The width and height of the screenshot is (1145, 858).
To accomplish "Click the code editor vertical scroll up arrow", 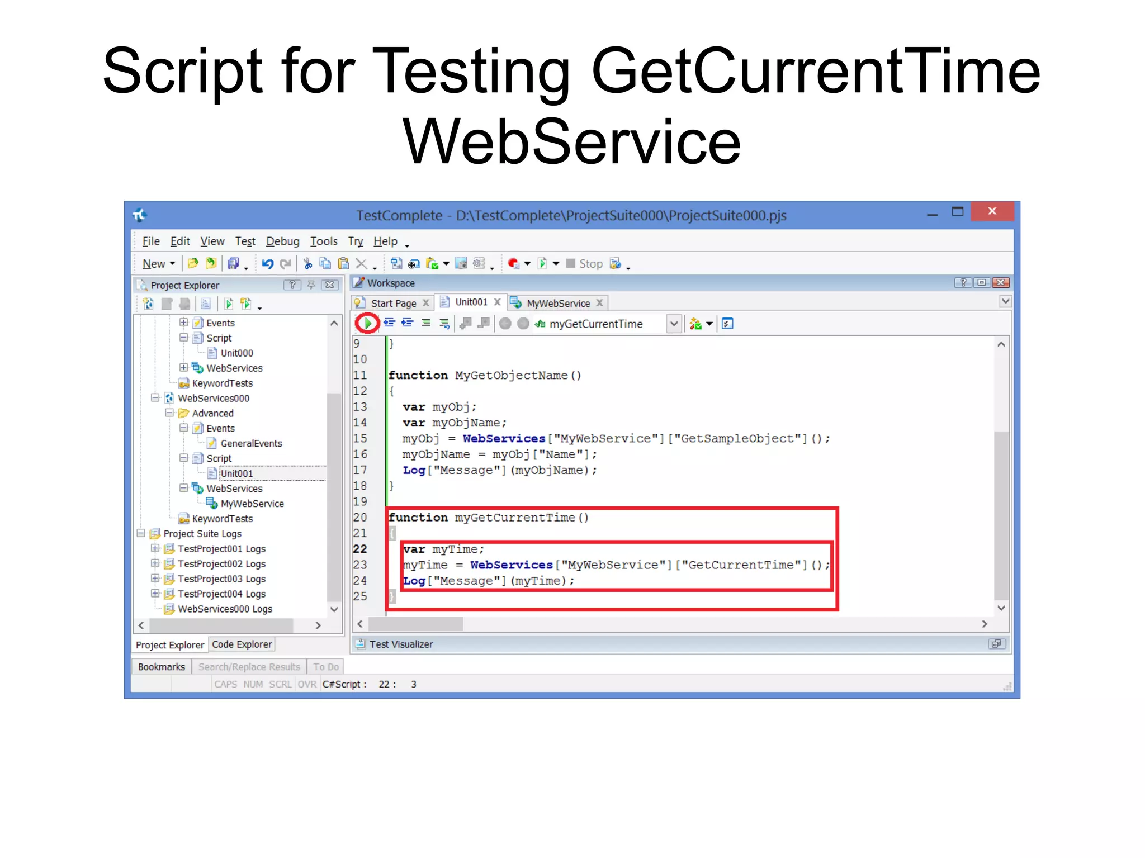I will coord(1001,344).
